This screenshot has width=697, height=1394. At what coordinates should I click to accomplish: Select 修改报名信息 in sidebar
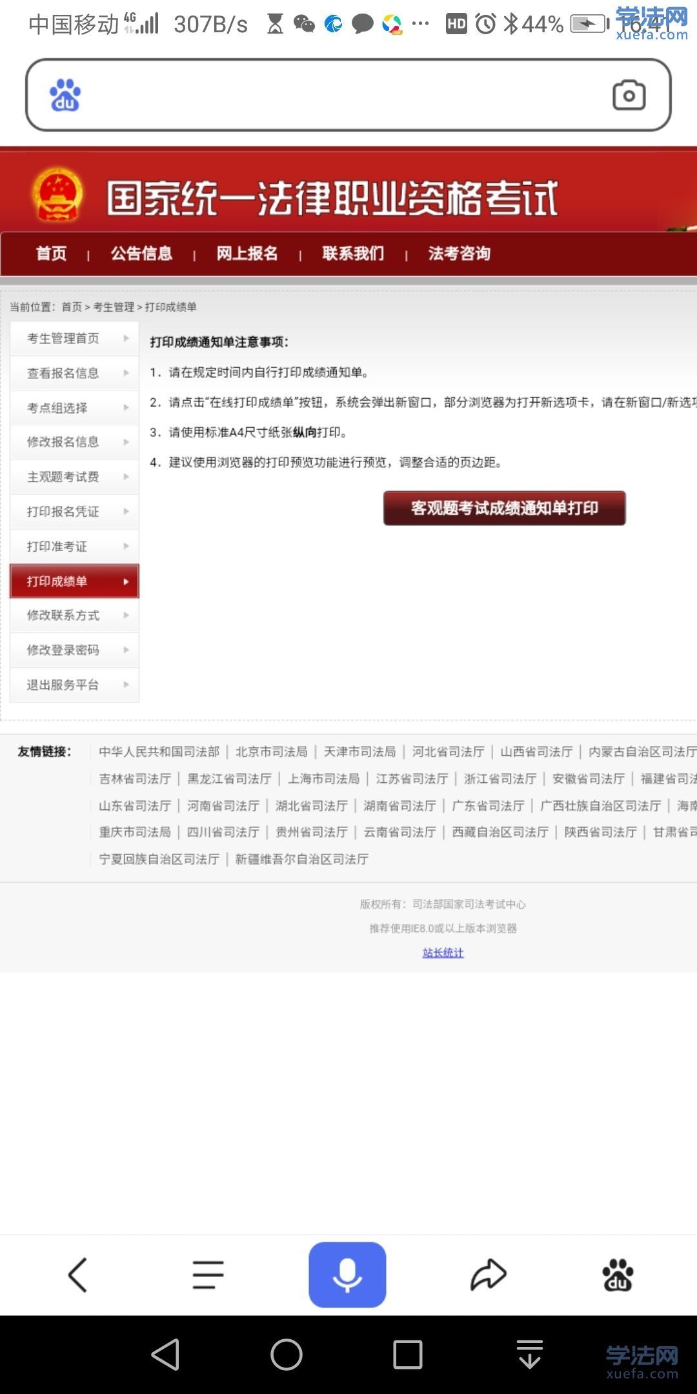click(x=74, y=442)
